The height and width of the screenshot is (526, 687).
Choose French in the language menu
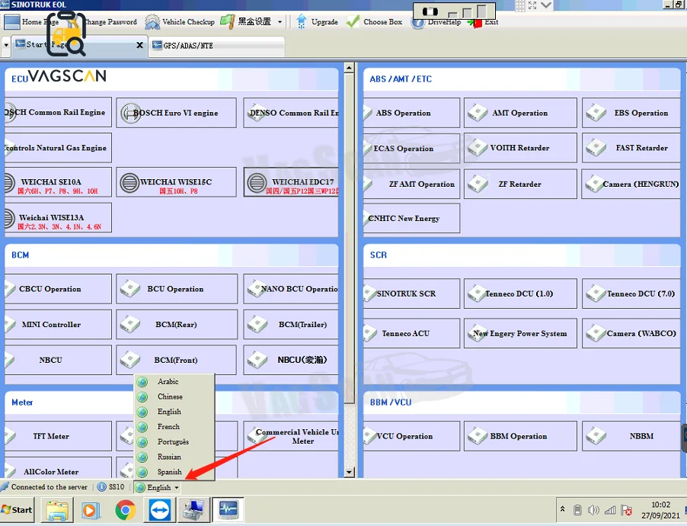click(x=168, y=427)
